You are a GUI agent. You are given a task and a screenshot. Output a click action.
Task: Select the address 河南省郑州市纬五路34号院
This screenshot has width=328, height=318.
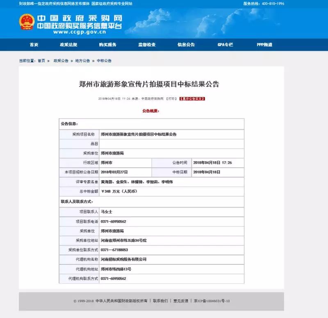pyautogui.click(x=124, y=241)
